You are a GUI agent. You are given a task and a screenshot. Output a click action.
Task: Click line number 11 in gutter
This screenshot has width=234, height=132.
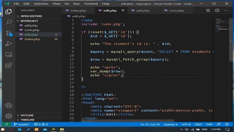[72, 59]
